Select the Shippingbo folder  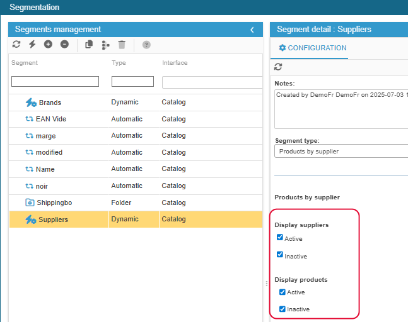click(x=54, y=203)
